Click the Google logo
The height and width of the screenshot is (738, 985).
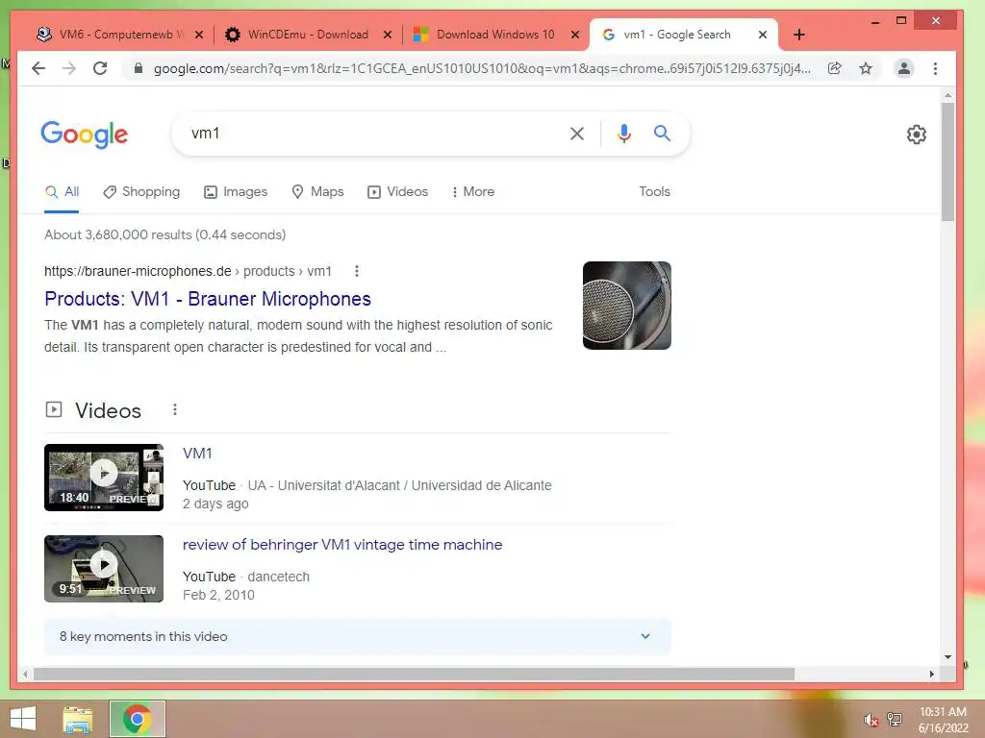click(x=85, y=135)
